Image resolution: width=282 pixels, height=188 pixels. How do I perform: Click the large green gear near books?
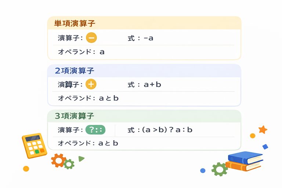pos(220,169)
